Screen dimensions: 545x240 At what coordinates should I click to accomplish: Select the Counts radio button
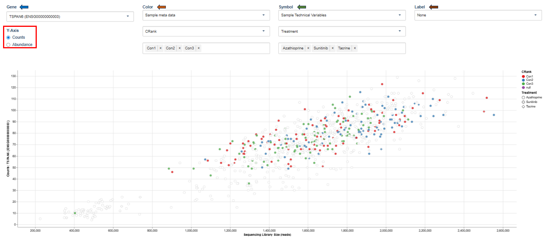click(x=8, y=37)
